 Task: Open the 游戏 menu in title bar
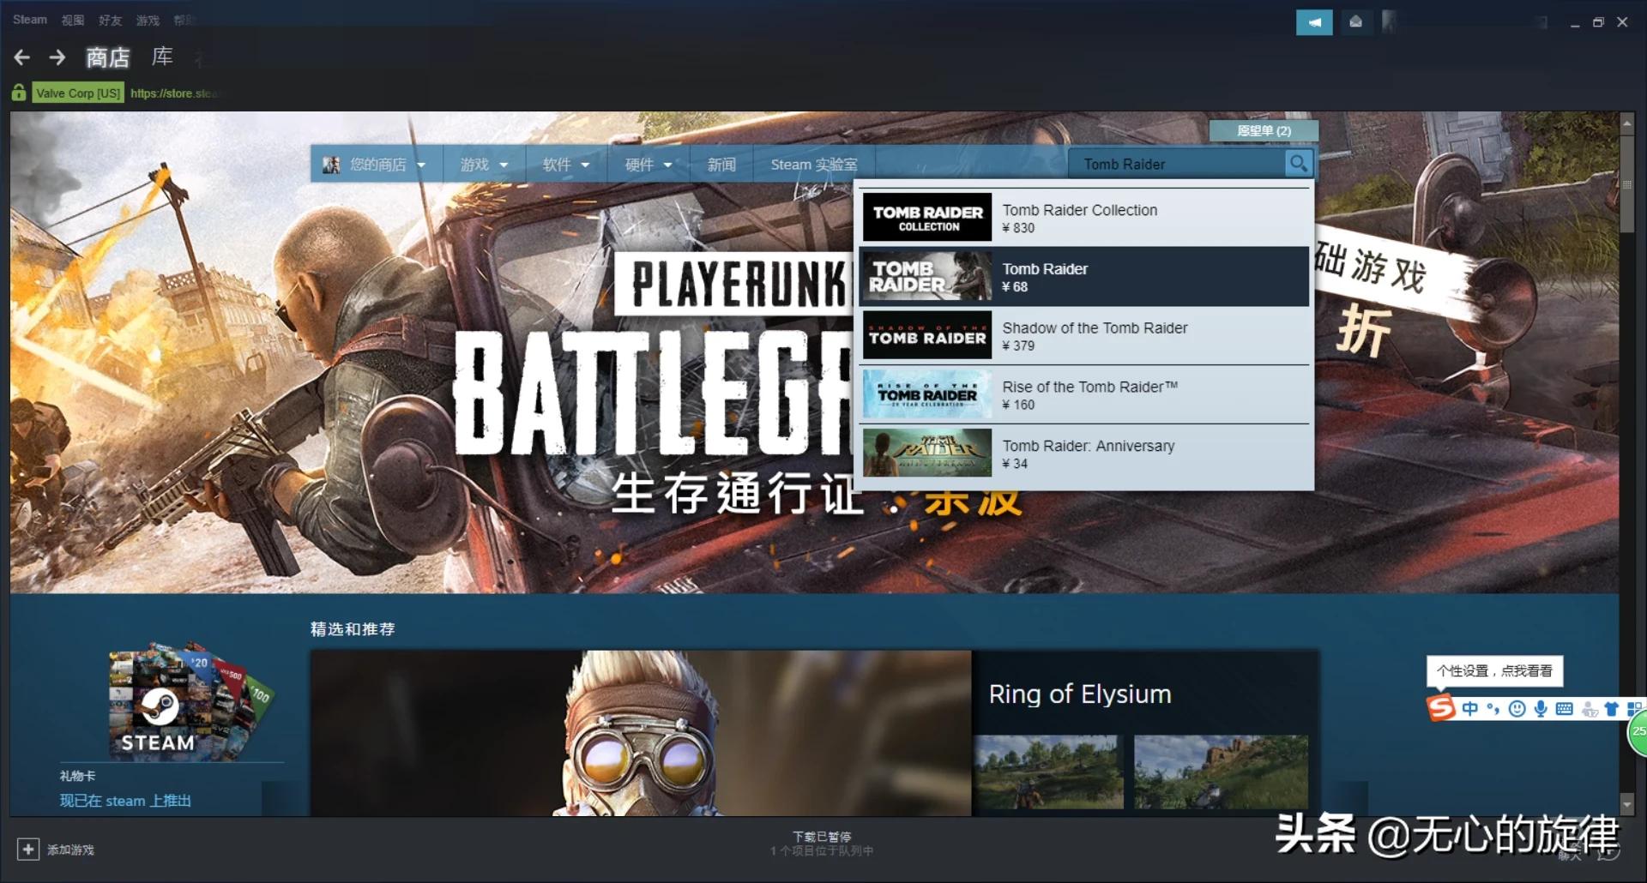point(148,20)
